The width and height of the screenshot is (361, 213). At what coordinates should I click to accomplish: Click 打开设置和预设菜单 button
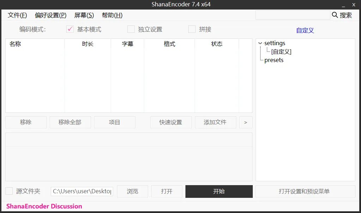305,191
